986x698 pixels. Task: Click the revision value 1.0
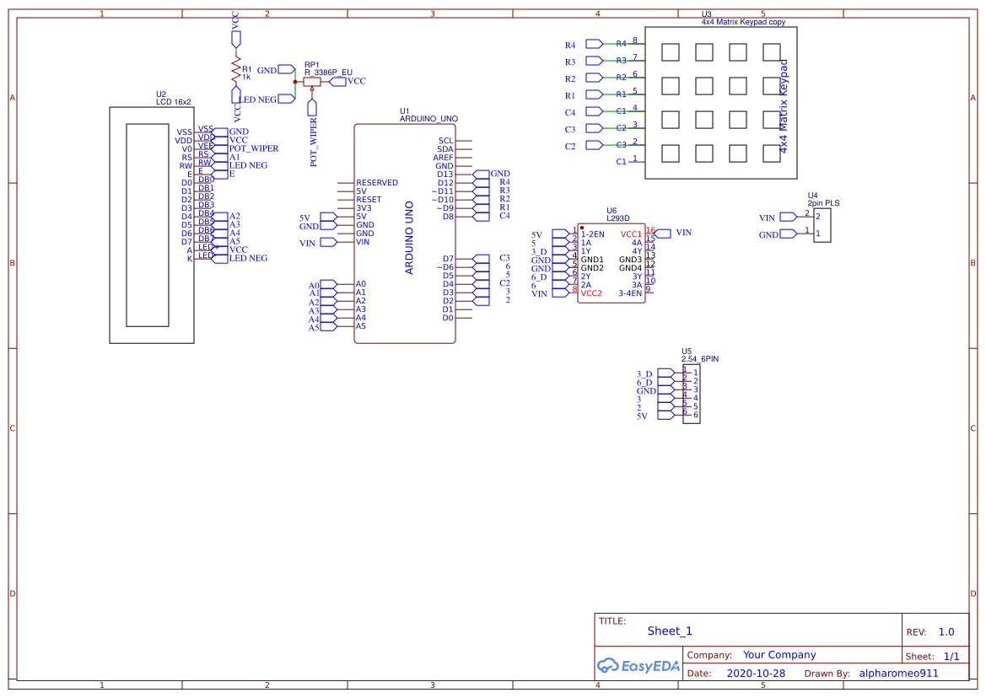pos(946,631)
